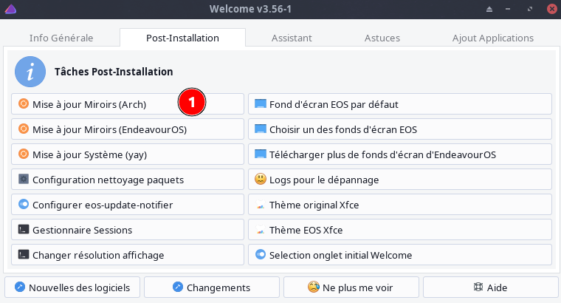Switch to the Info Générale tab
This screenshot has width=561, height=303.
61,38
